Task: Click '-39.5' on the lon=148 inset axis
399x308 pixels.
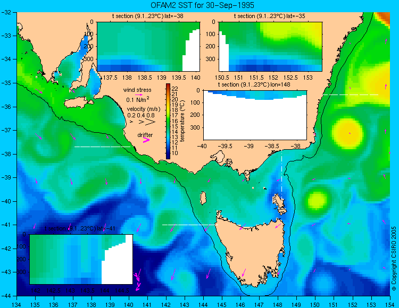Action: pyautogui.click(x=226, y=146)
